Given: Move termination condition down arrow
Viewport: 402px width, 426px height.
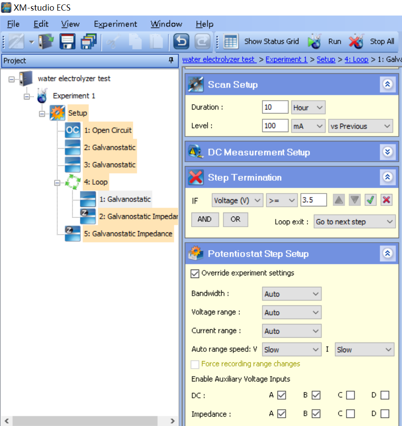Looking at the screenshot, I should 354,200.
